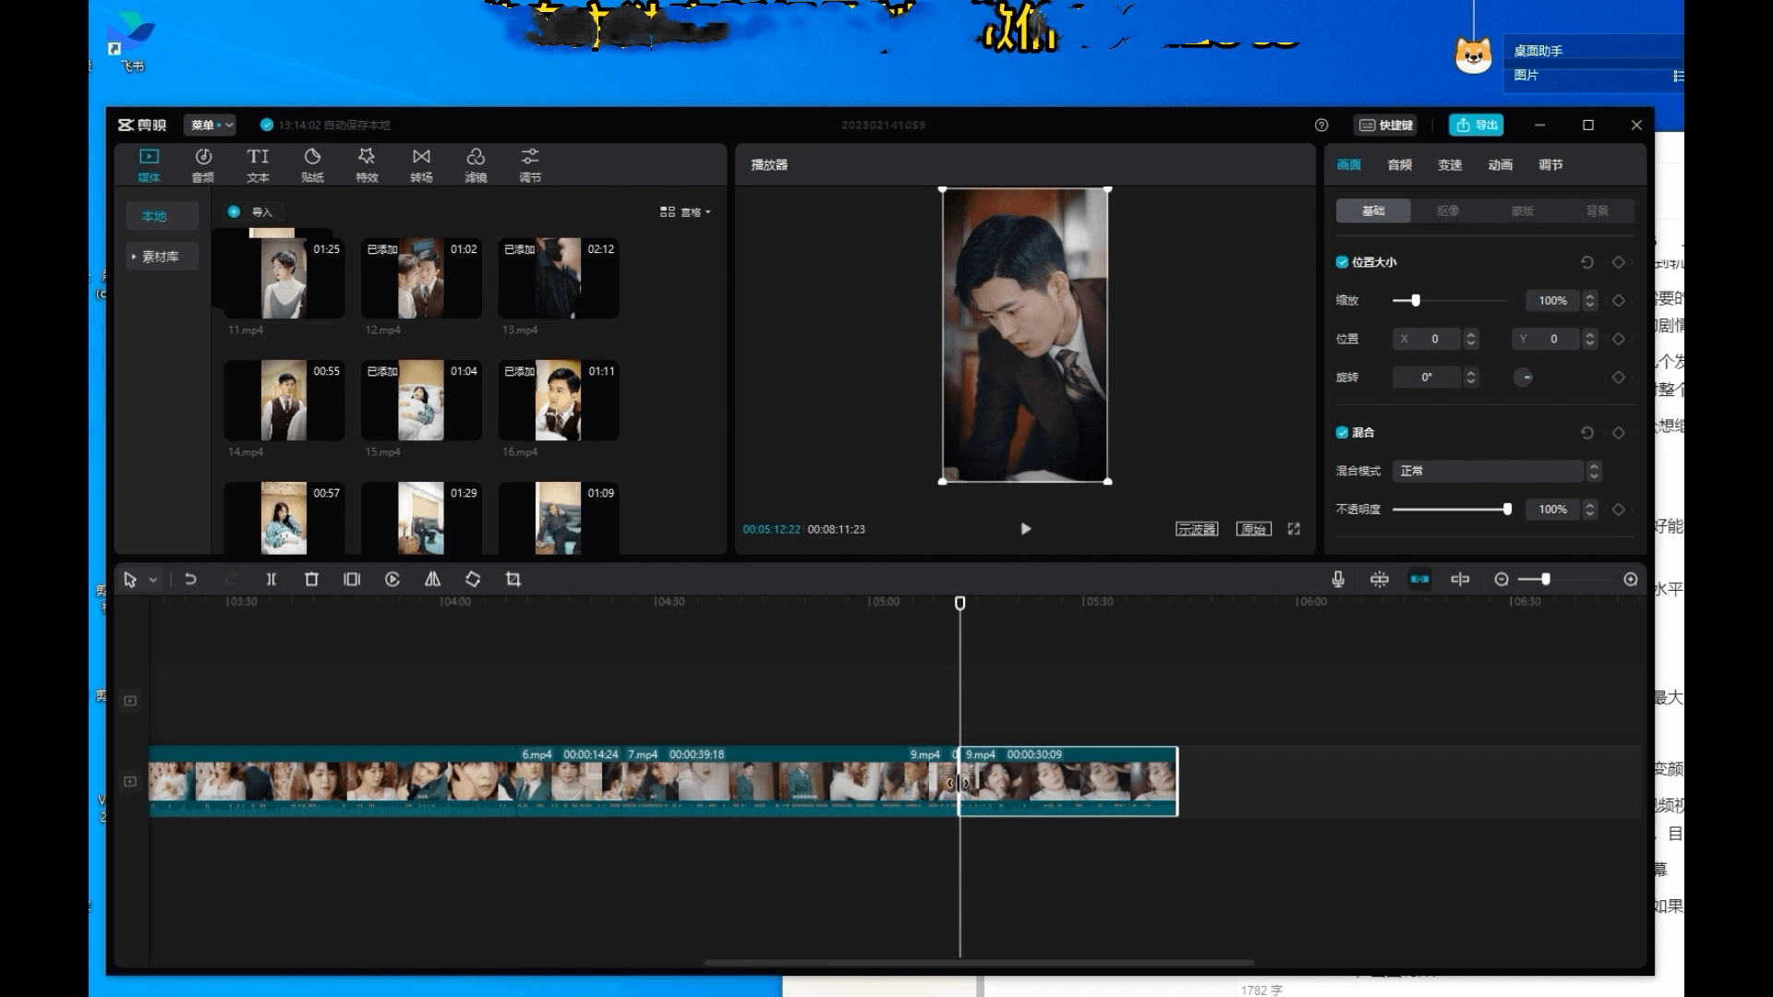
Task: Adjust the 不透明度 opacity slider
Action: [1452, 510]
